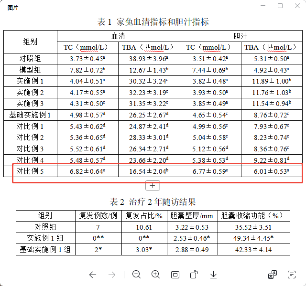
Task: Select the 复发占比/% header in Table 2
Action: [x=144, y=216]
